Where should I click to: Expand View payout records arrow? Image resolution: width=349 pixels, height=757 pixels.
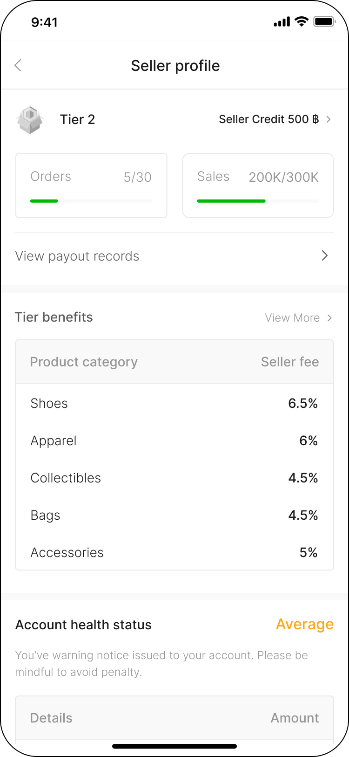tap(325, 255)
